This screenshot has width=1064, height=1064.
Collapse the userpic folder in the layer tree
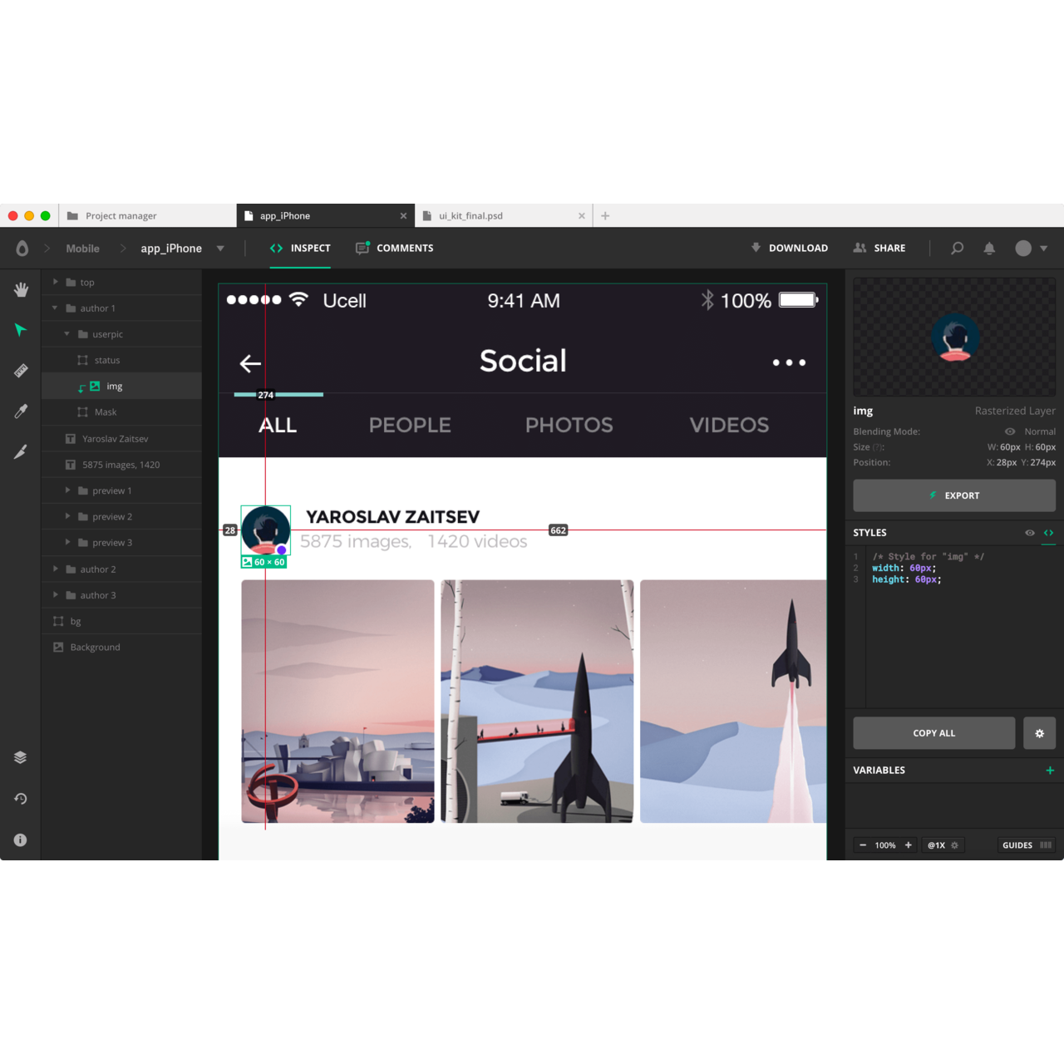point(67,333)
